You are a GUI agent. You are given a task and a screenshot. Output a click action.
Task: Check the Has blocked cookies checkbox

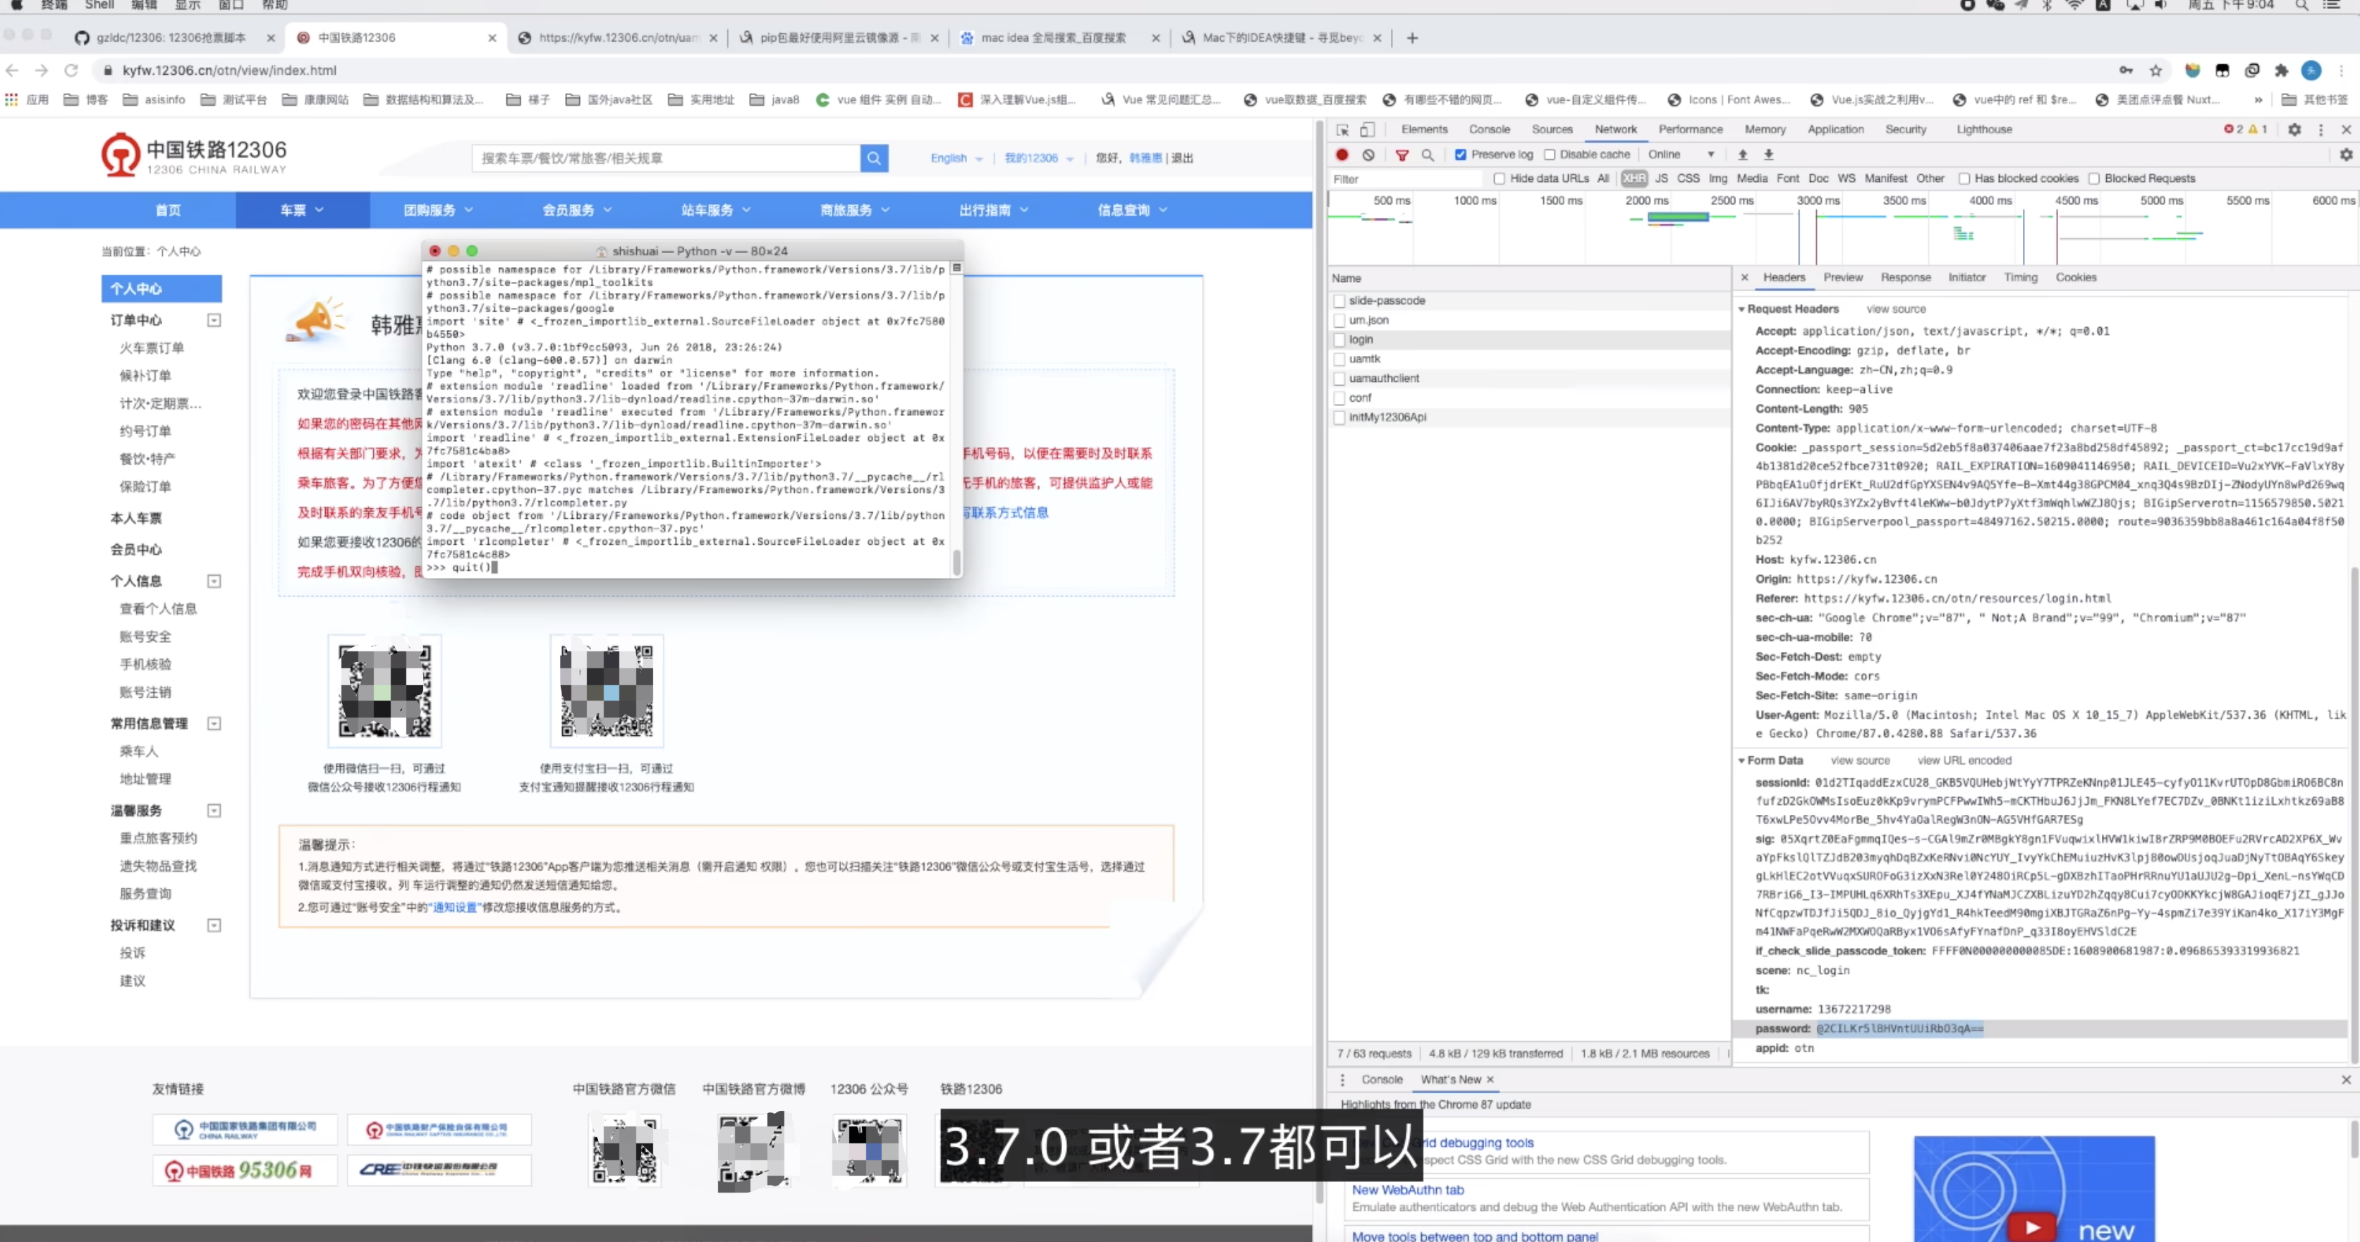pyautogui.click(x=1964, y=178)
